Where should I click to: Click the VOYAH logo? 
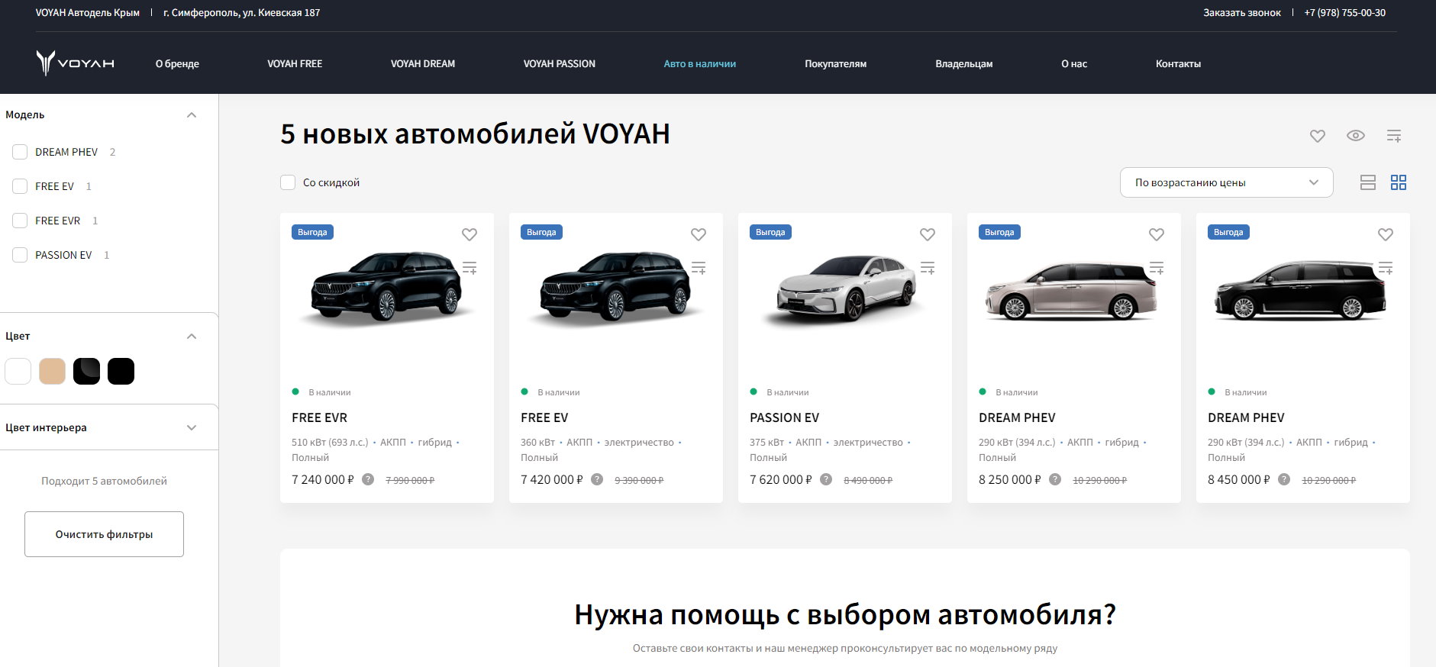coord(75,63)
